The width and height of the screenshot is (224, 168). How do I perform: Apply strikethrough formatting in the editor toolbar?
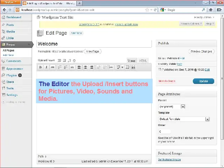52,67
